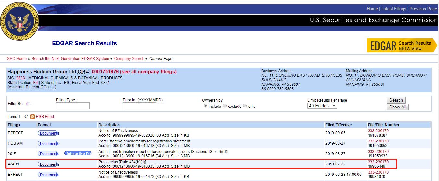Click the File/Film Number column header
This screenshot has width=439, height=181.
(384, 125)
